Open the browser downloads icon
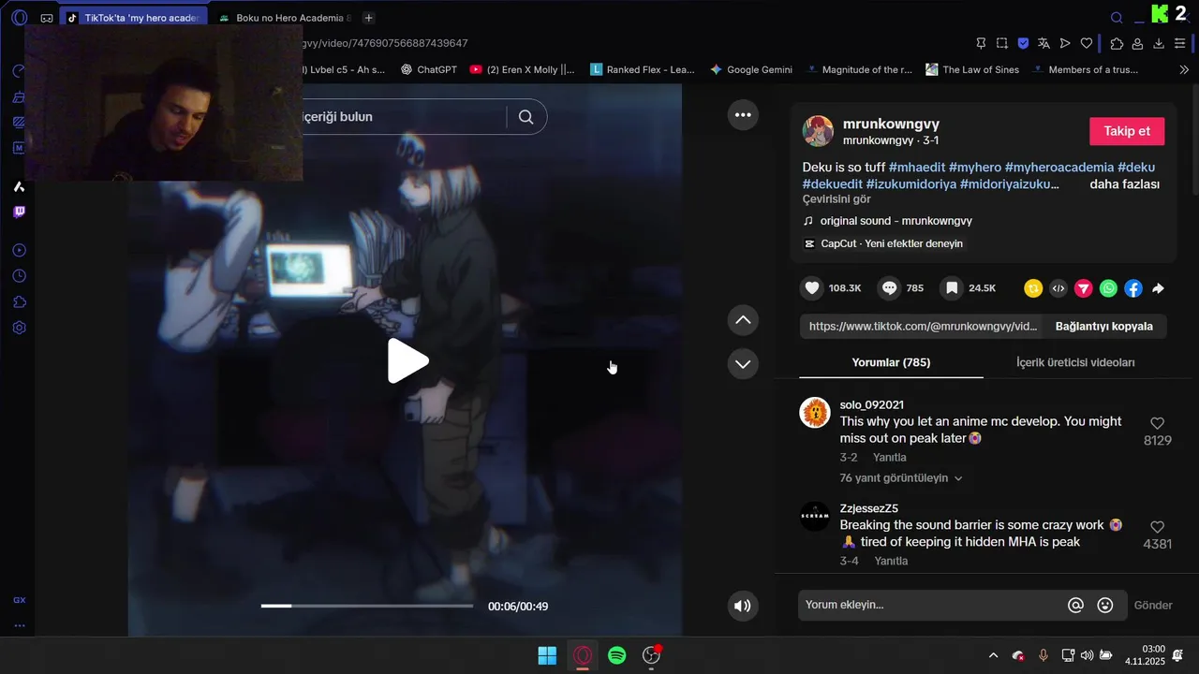This screenshot has height=674, width=1199. pyautogui.click(x=1159, y=43)
